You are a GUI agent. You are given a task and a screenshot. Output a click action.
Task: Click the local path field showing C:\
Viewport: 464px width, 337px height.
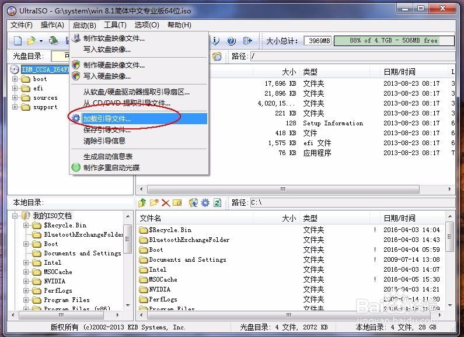click(x=353, y=202)
